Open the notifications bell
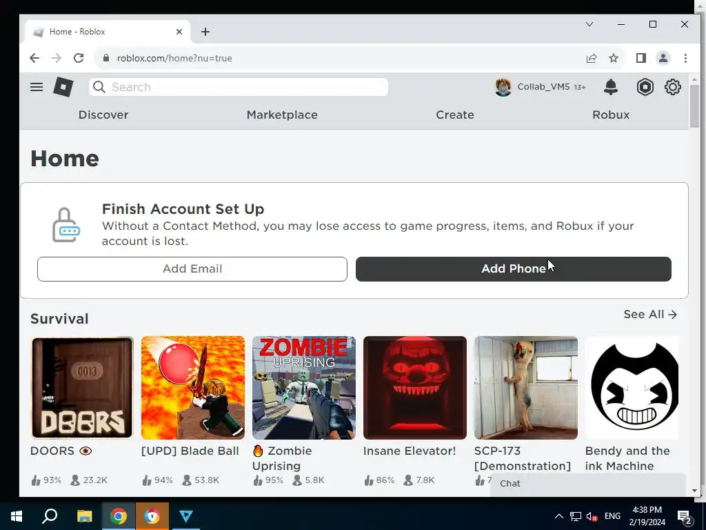 coord(611,87)
